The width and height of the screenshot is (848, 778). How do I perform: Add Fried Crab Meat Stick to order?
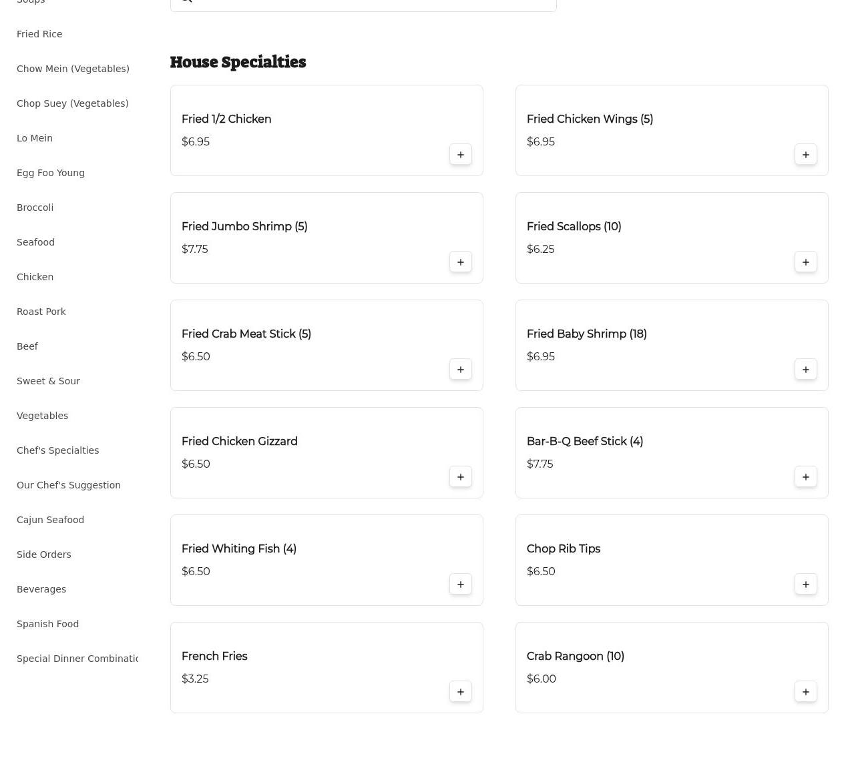click(460, 370)
